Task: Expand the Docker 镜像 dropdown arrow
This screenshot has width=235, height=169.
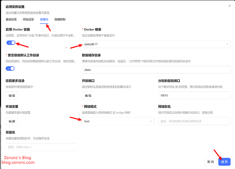Action: [x=227, y=44]
